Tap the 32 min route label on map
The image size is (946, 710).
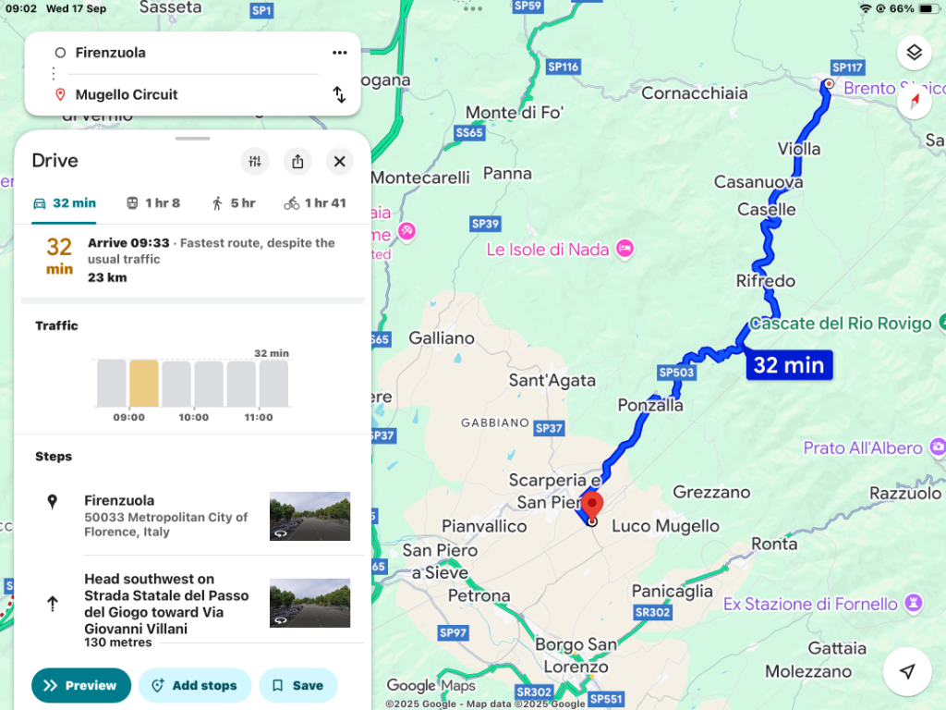coord(789,365)
